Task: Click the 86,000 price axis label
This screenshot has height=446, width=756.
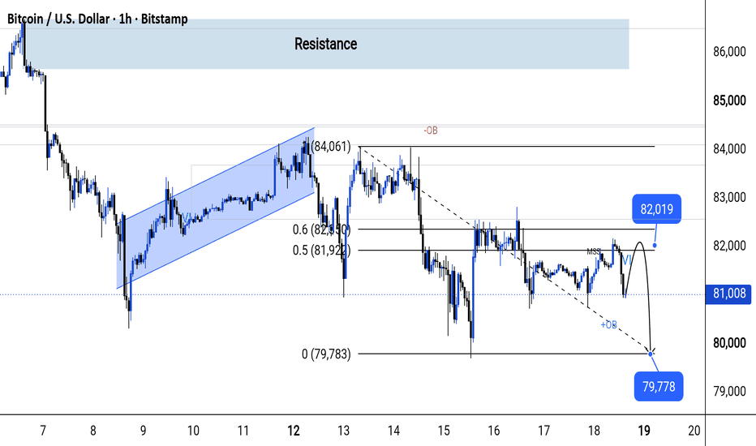Action: point(729,52)
